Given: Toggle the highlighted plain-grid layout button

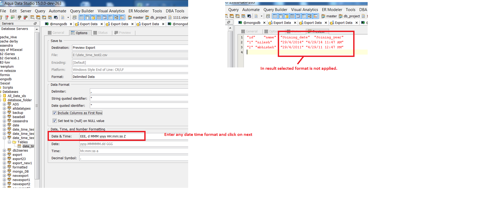Looking at the screenshot, I should tap(99, 17).
